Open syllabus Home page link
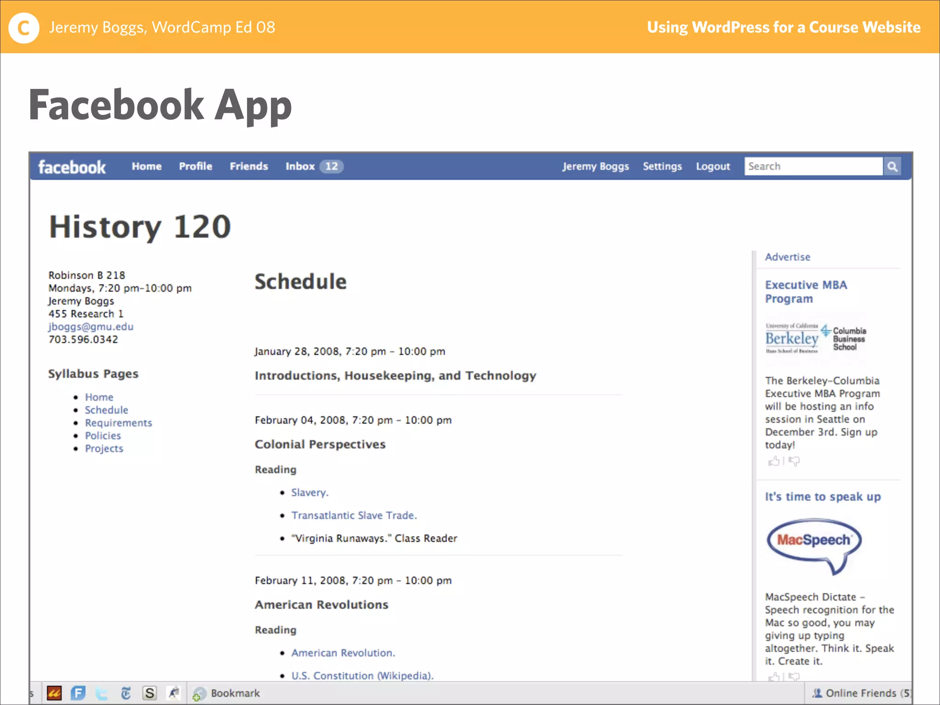Image resolution: width=940 pixels, height=705 pixels. (x=99, y=397)
